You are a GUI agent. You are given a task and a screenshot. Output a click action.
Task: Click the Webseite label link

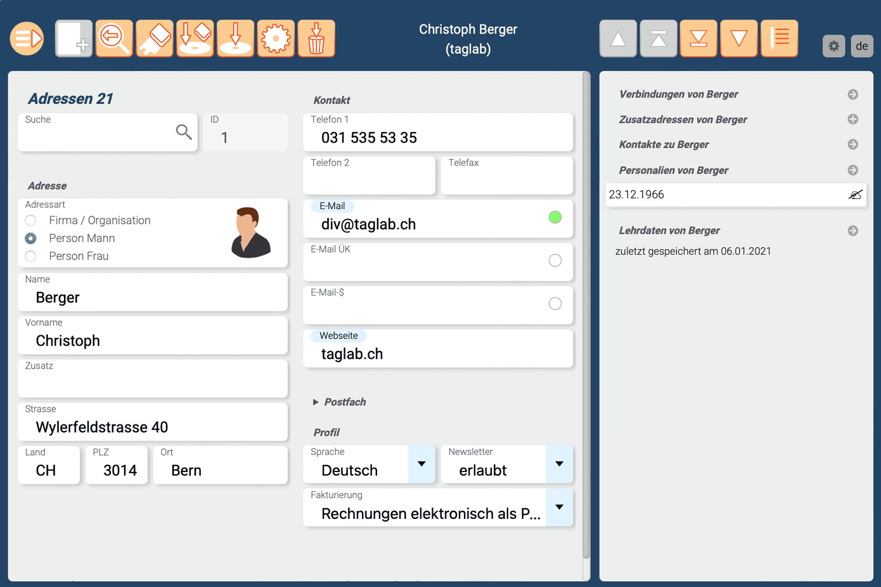click(338, 336)
